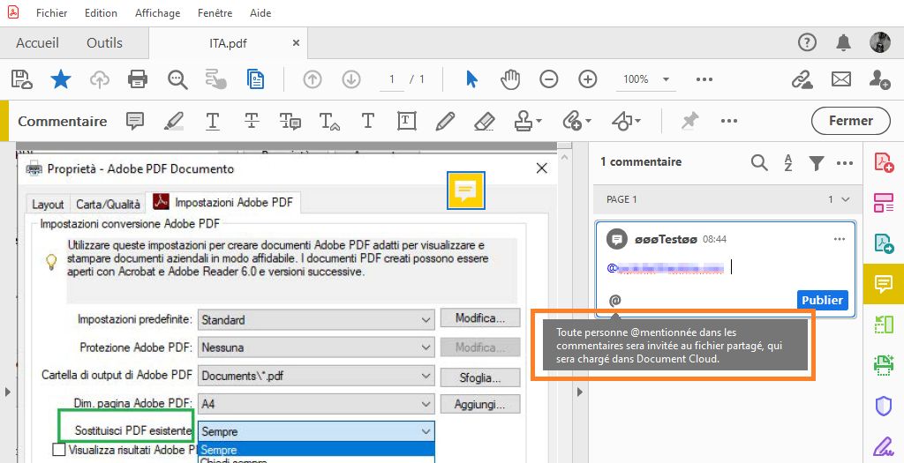Search comments with magnifier icon
Viewport: 904px width, 463px height.
point(759,163)
